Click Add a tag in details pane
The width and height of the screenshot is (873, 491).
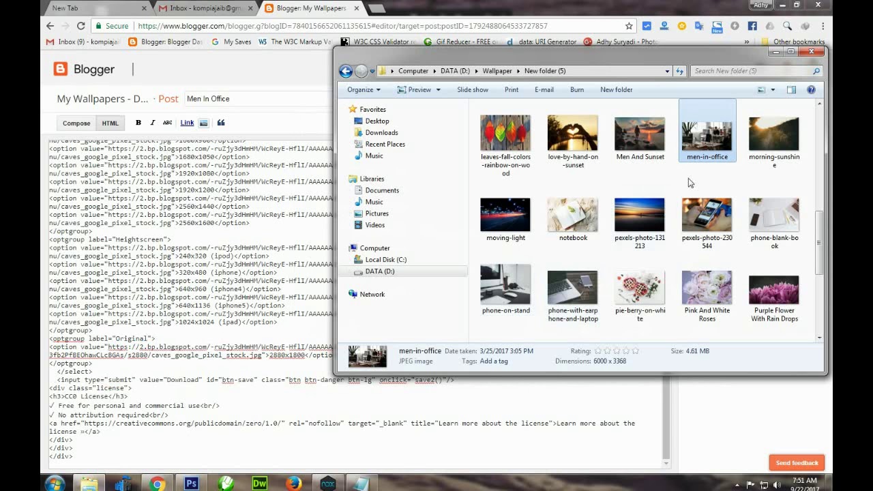tap(494, 361)
